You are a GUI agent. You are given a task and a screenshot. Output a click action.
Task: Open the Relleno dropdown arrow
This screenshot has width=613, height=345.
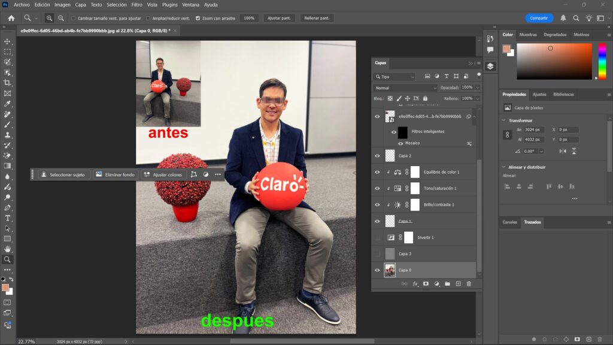(x=477, y=99)
